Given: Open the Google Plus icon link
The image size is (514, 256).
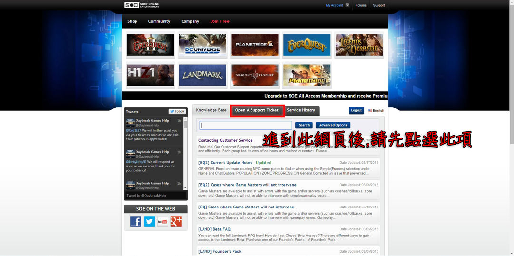Looking at the screenshot, I should click(176, 221).
